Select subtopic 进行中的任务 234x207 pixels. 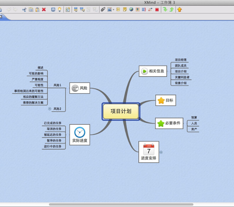[x=52, y=146]
